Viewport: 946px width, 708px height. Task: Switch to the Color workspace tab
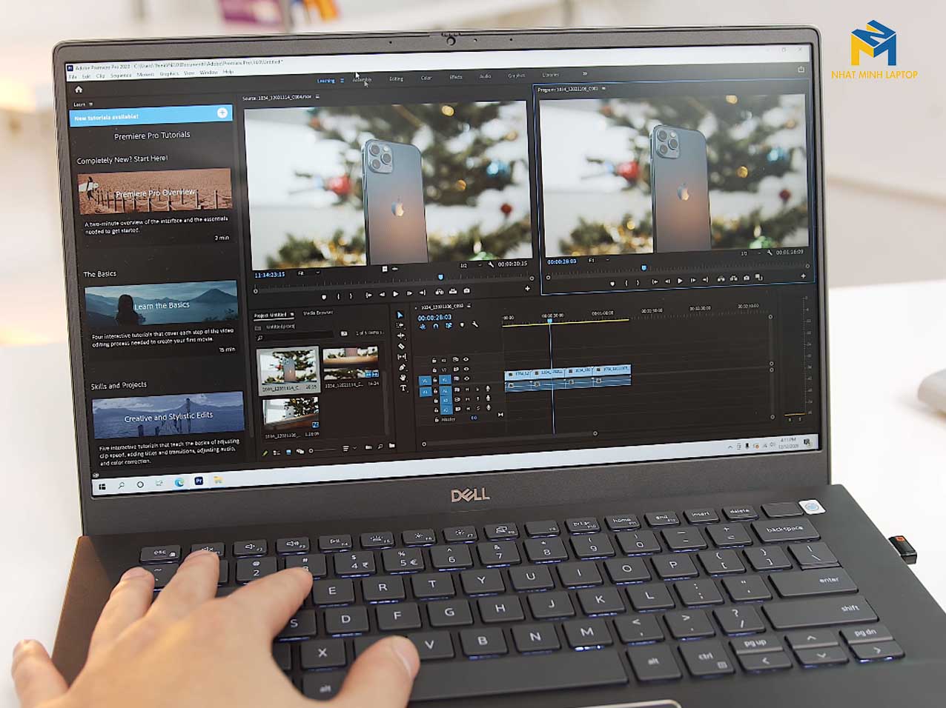click(426, 78)
